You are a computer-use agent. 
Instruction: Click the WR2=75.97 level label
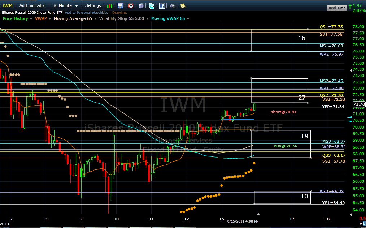tap(331, 54)
